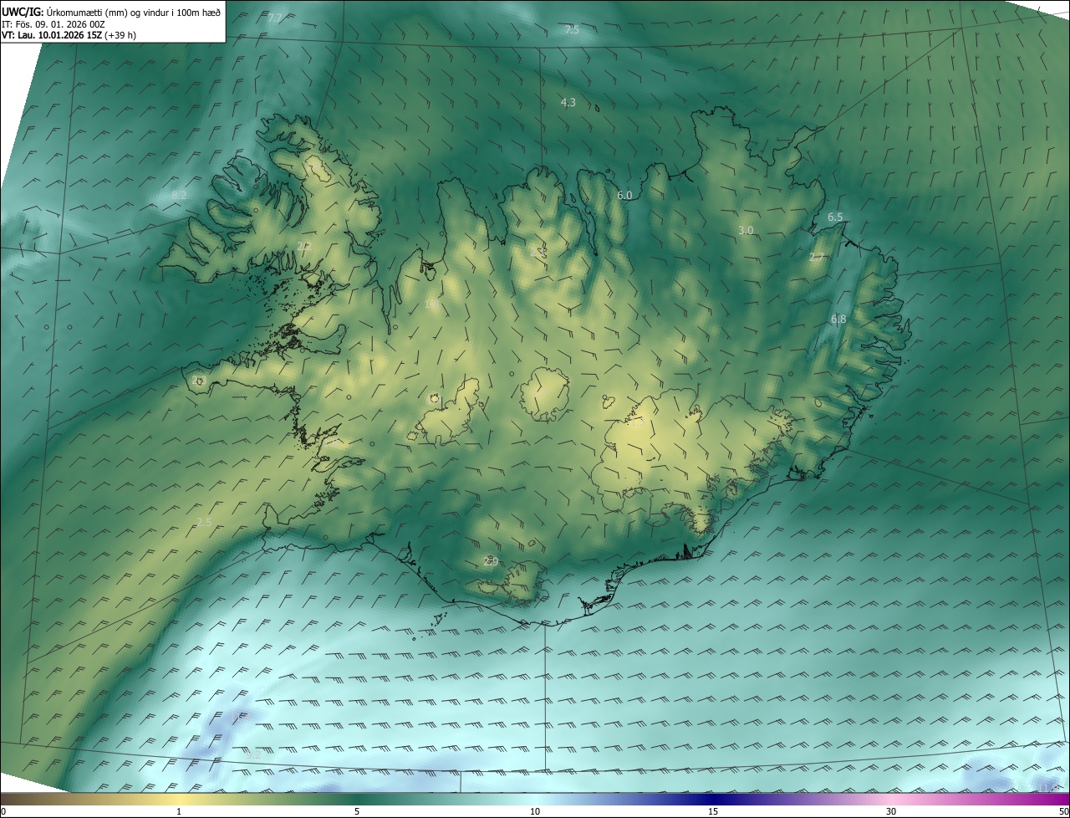Viewport: 1070px width, 818px height.
Task: Click the 2.2 value label in Westfjords
Action: (x=304, y=246)
